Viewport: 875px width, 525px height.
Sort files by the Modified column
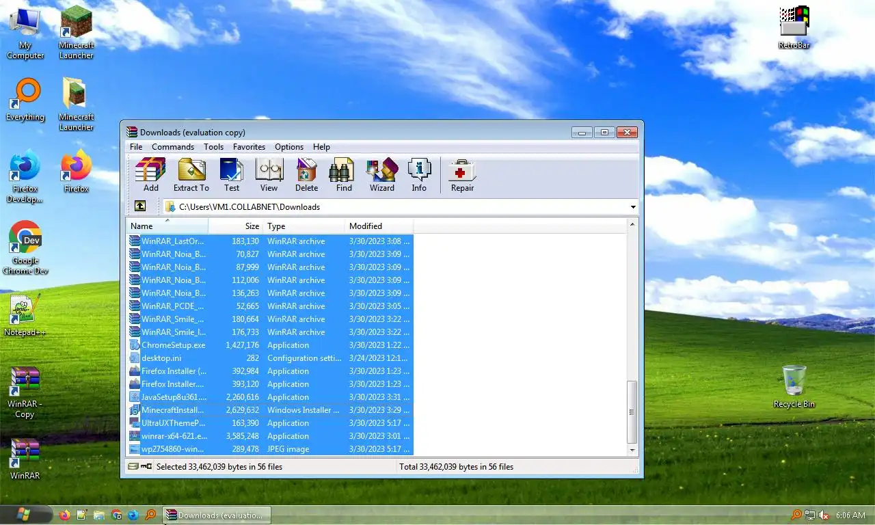click(x=379, y=226)
